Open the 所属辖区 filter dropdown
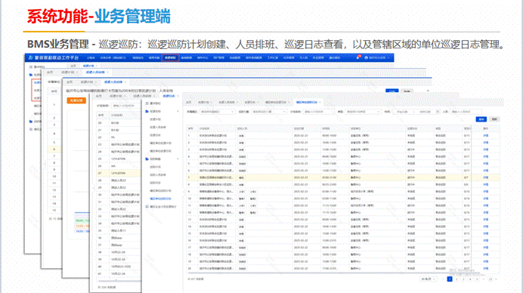 pos(217,112)
